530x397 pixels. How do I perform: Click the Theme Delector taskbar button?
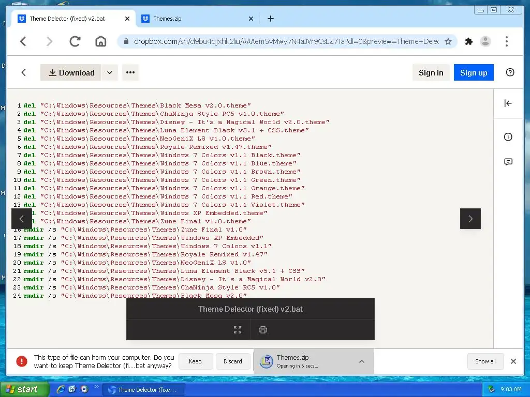[143, 390]
